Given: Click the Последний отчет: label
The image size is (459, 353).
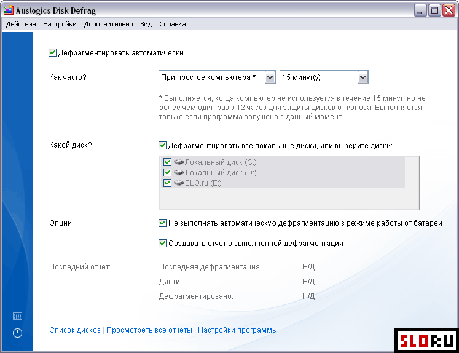Looking at the screenshot, I should 80,267.
